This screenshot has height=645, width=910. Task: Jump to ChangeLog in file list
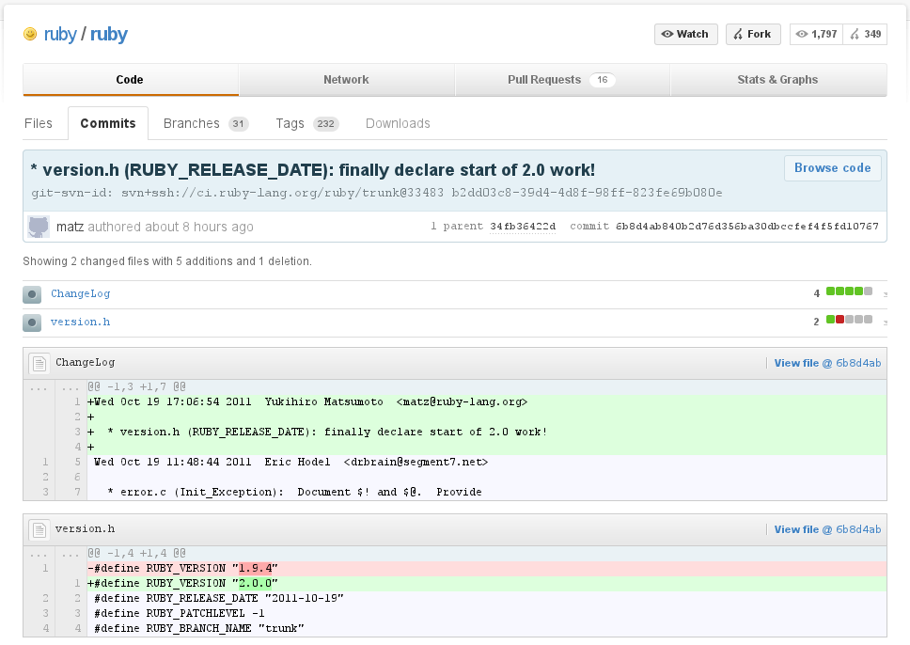(80, 293)
